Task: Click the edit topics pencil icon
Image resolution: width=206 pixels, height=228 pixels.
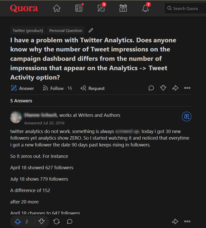Action: (x=91, y=30)
